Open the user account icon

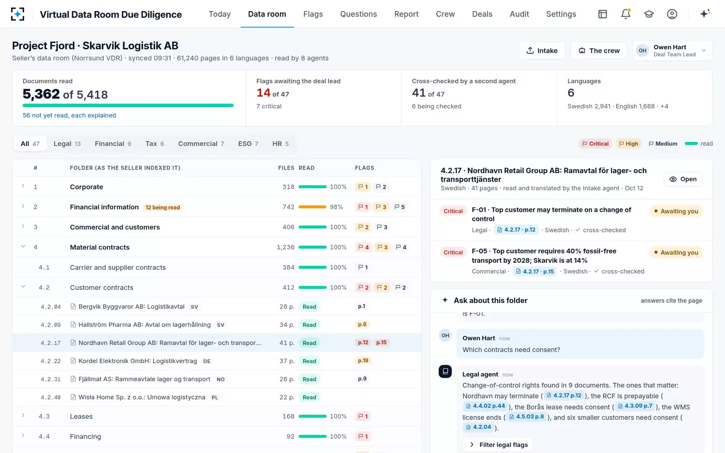coord(672,14)
